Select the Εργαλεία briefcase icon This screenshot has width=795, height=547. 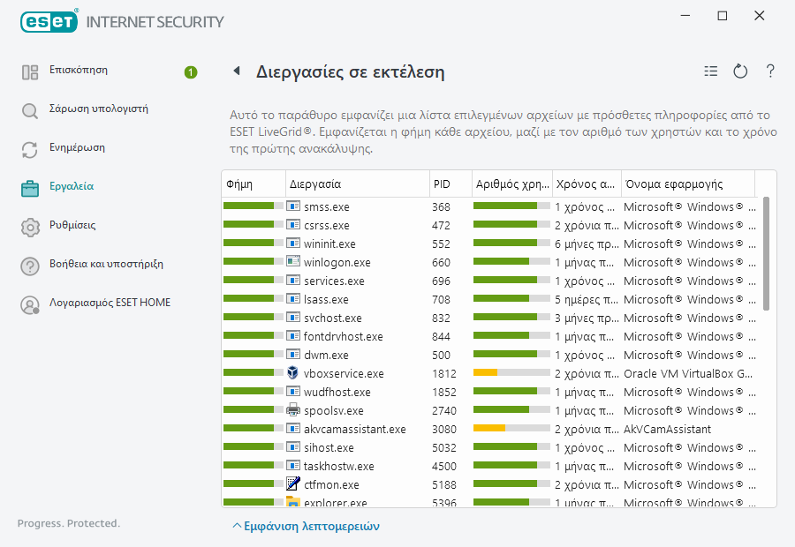[30, 189]
